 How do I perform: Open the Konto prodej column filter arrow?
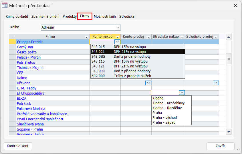point(148,37)
